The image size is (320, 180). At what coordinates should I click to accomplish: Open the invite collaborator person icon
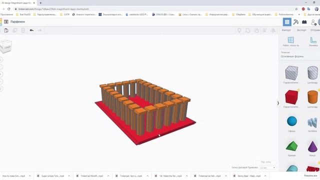pyautogui.click(x=313, y=22)
